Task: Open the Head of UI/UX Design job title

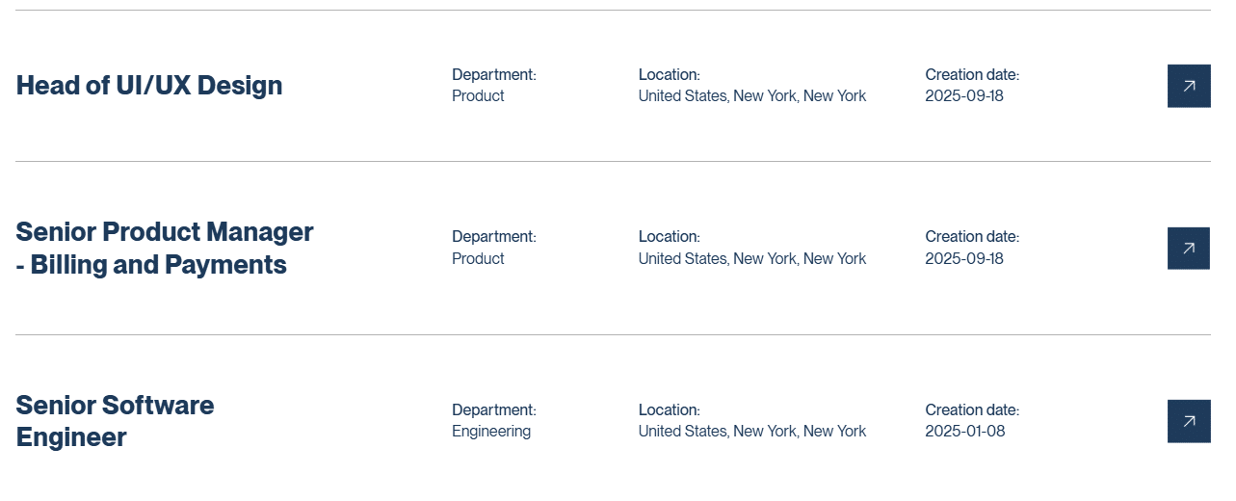Action: point(149,86)
